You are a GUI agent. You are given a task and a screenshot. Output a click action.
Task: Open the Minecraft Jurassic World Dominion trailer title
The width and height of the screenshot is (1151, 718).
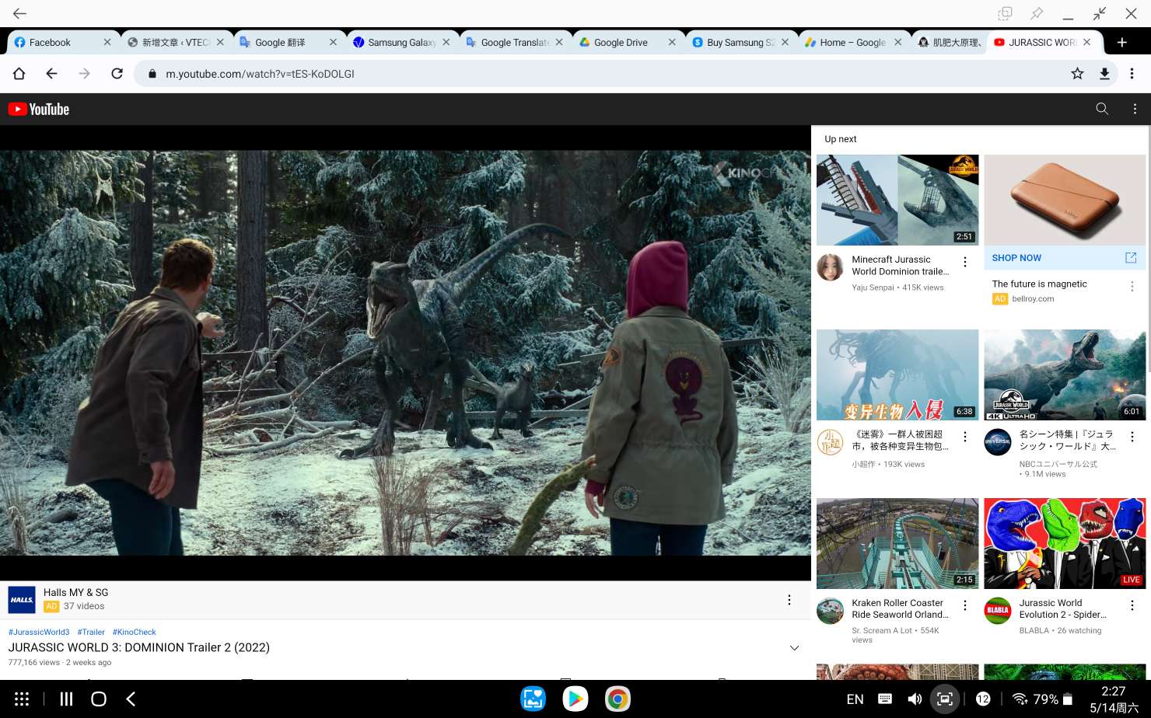click(x=901, y=266)
